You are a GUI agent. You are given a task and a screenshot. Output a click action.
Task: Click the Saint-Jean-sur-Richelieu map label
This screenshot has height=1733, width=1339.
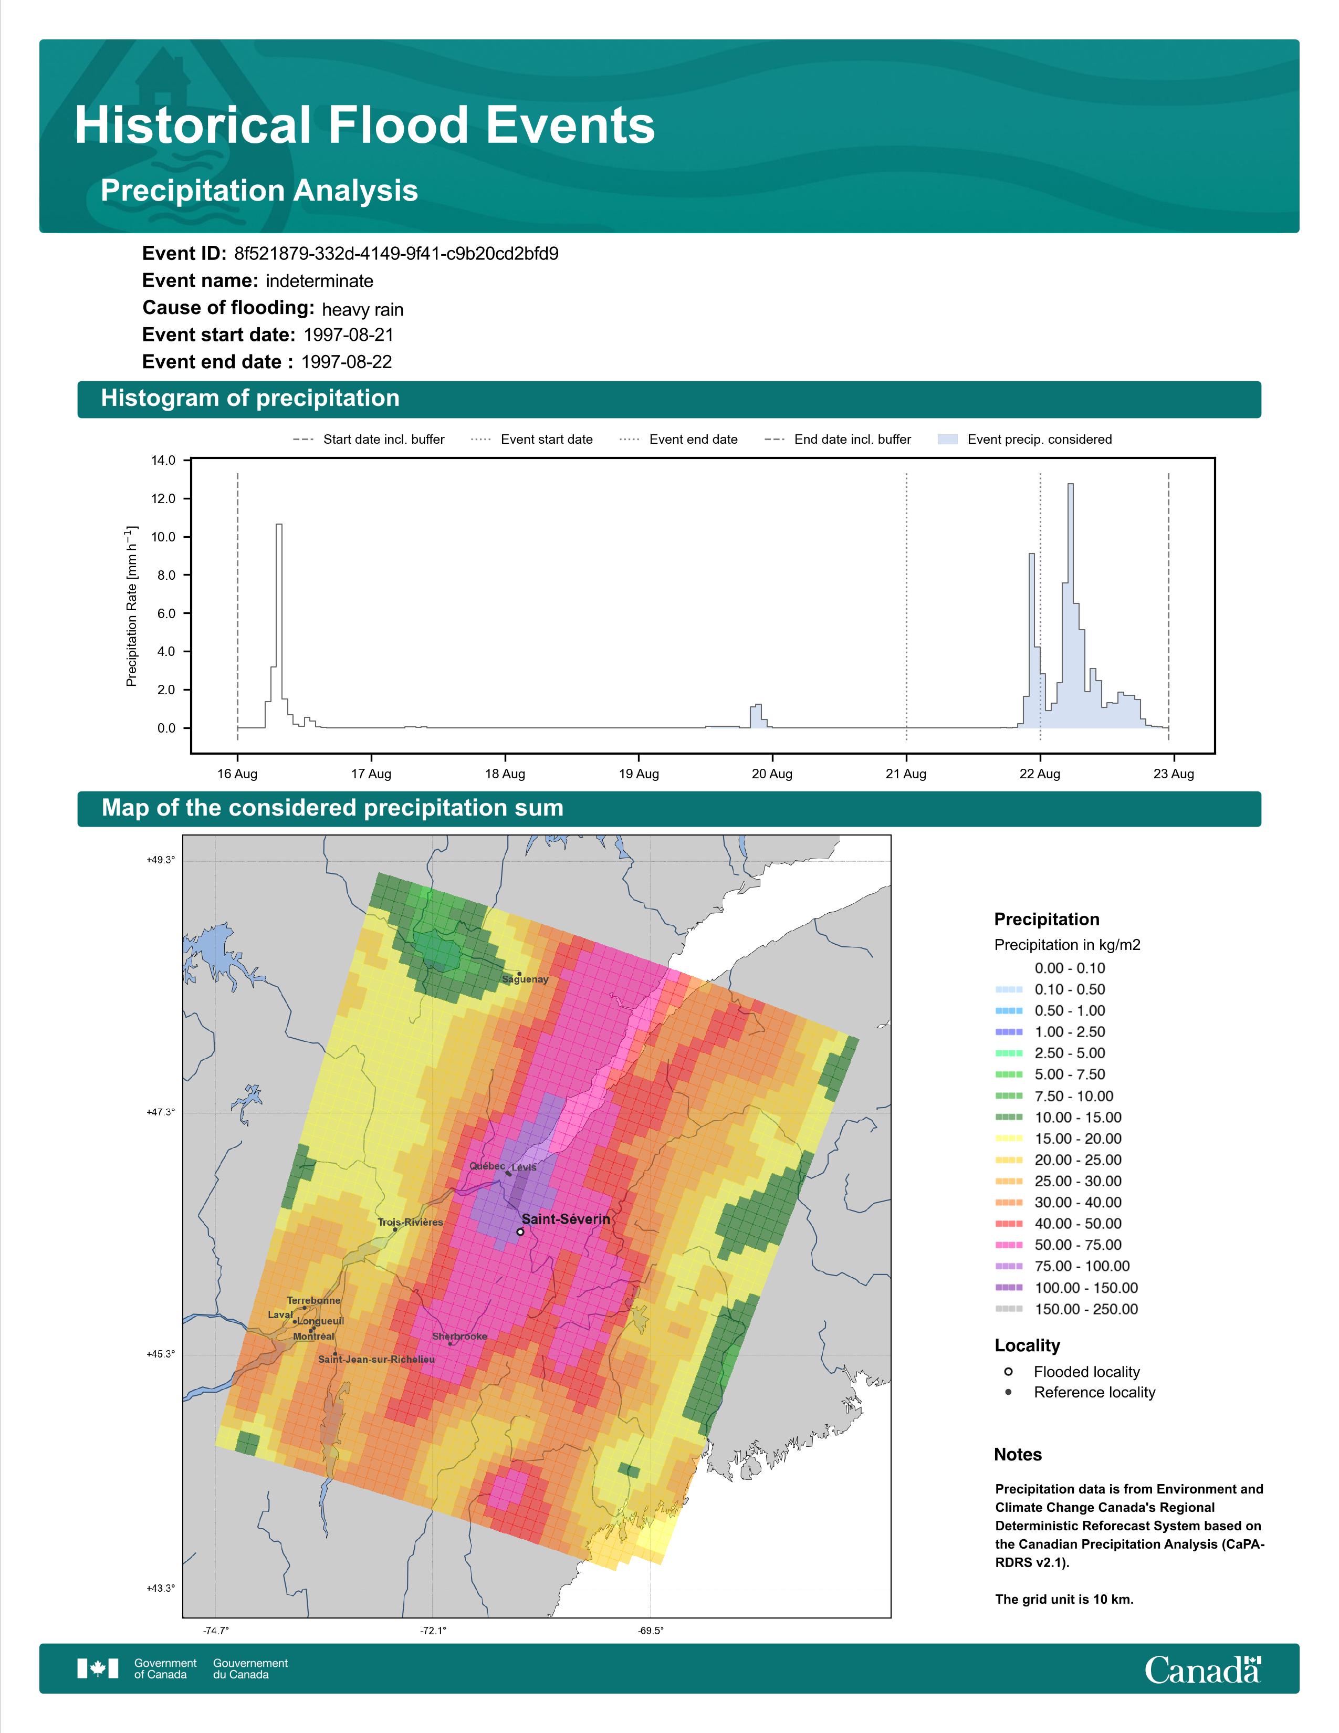(377, 1359)
